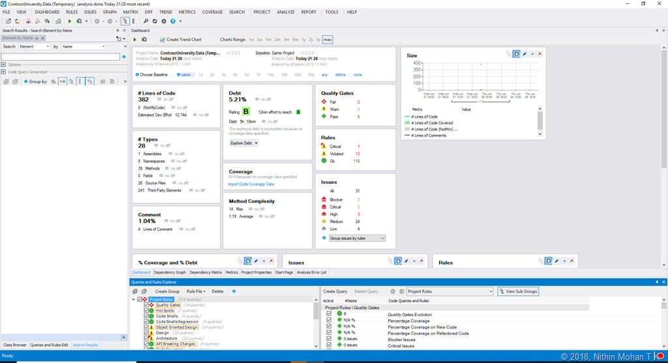Click the View Sub Groups button

pos(518,291)
